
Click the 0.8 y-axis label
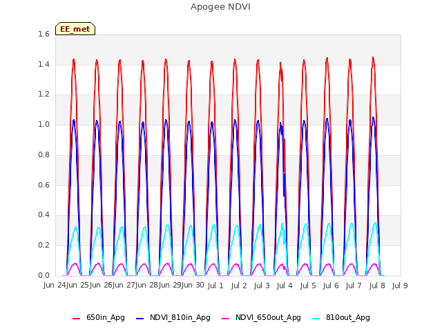(44, 154)
